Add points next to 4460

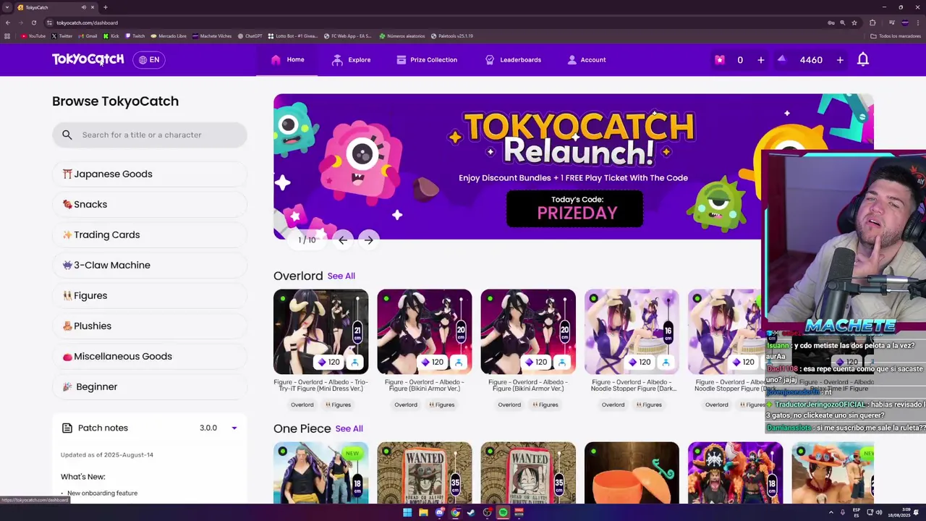[840, 60]
